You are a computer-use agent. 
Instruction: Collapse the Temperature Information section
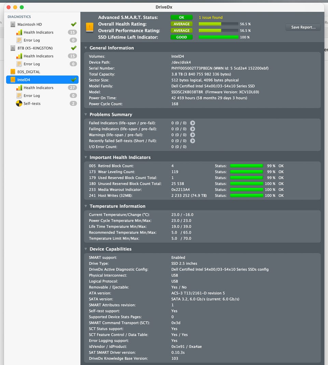[x=86, y=206]
